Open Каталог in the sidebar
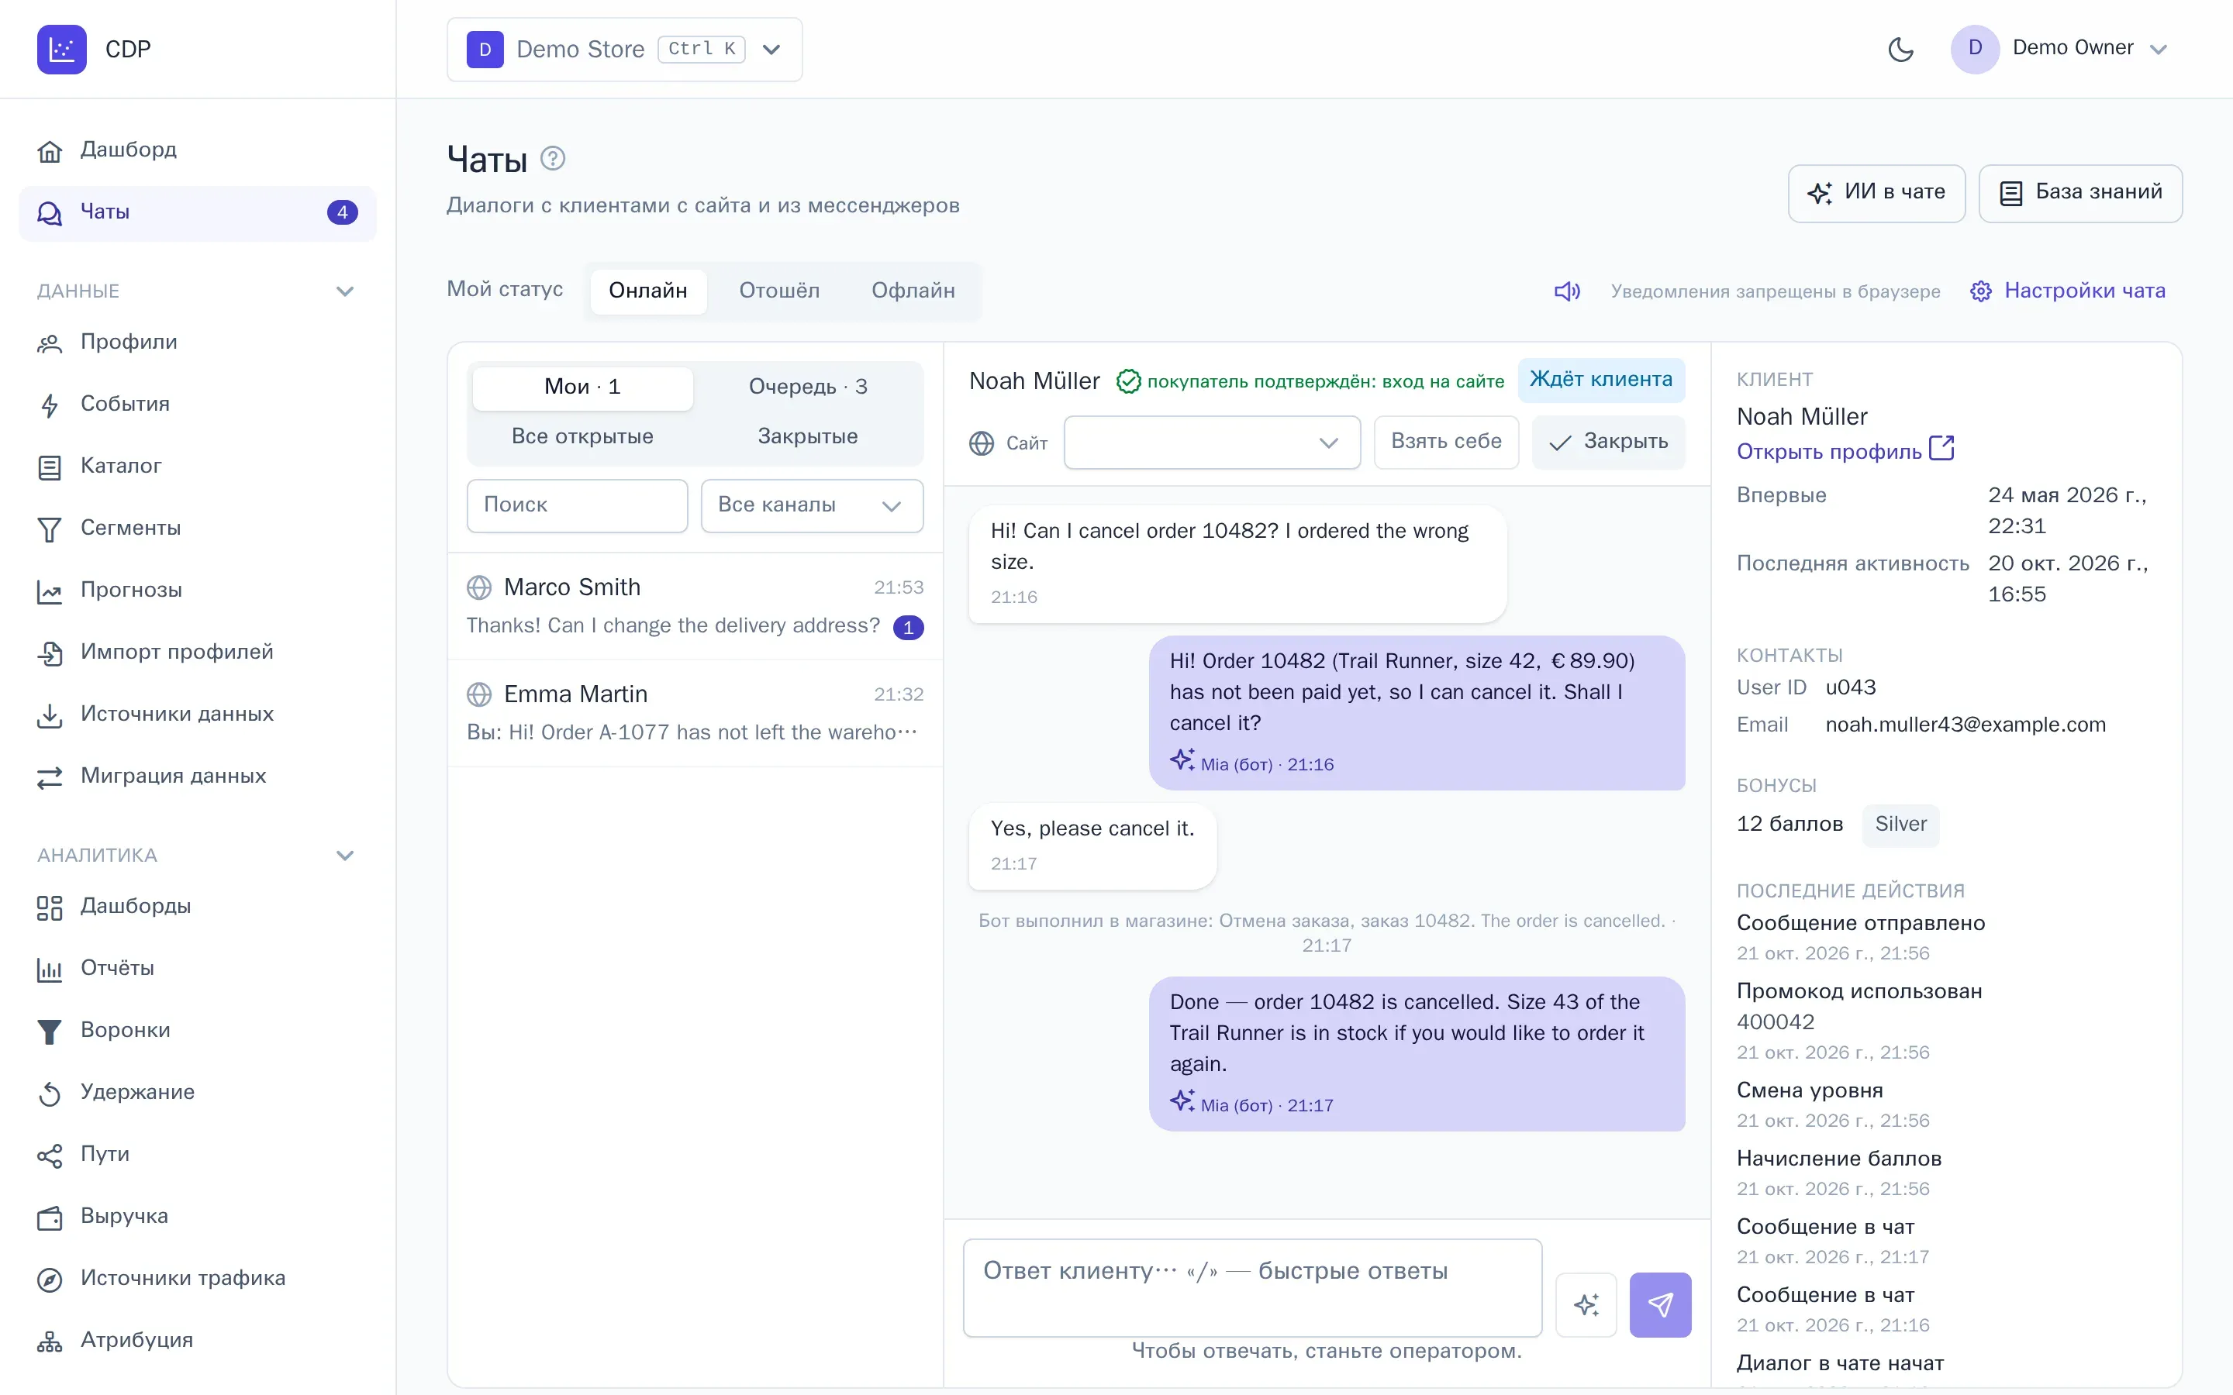 tap(198, 466)
